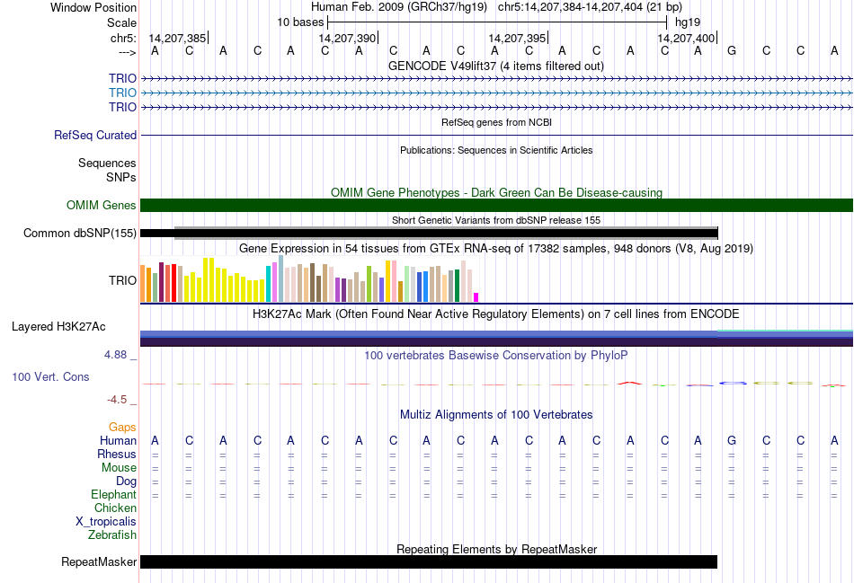Image resolution: width=854 pixels, height=583 pixels.
Task: Open 'Publications: Sequences in Scientific Articles' title
Action: coord(496,150)
